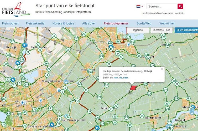198x131 pixels.
Task: Click the Nederland Fietsland logo
Action: [x=15, y=9]
